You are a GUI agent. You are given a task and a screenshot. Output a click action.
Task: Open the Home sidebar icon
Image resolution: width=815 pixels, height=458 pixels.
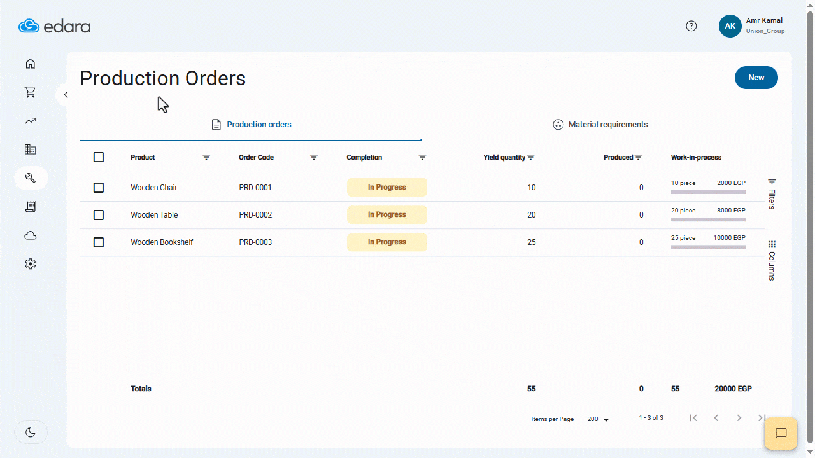[30, 64]
